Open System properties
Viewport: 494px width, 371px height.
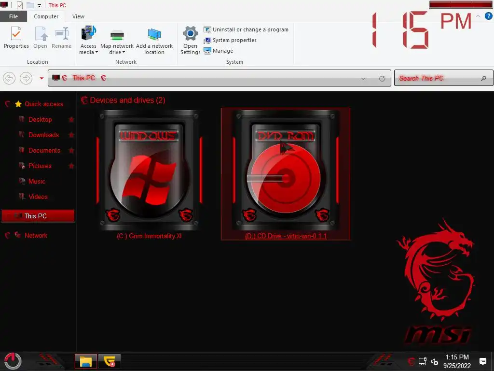click(x=230, y=41)
